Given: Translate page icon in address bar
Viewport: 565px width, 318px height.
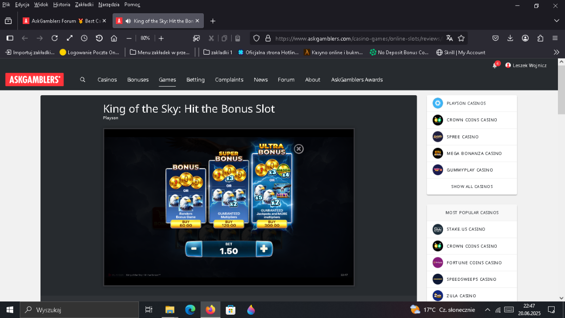Looking at the screenshot, I should [x=450, y=38].
